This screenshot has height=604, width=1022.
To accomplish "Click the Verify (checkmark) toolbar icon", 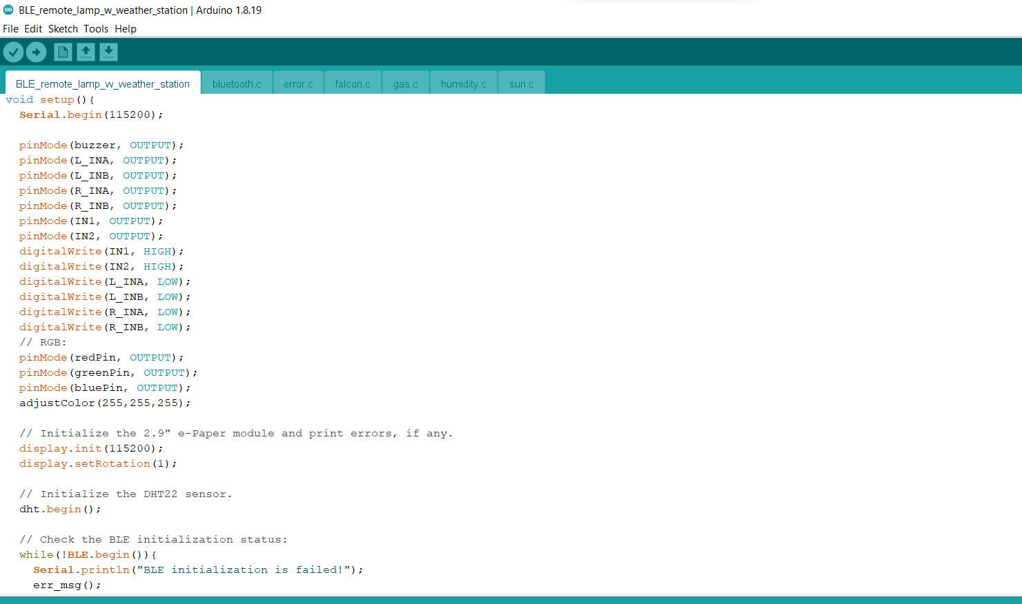I will 13,52.
